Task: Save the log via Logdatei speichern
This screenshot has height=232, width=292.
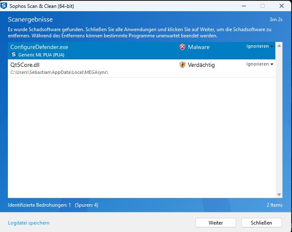Action: tap(29, 223)
